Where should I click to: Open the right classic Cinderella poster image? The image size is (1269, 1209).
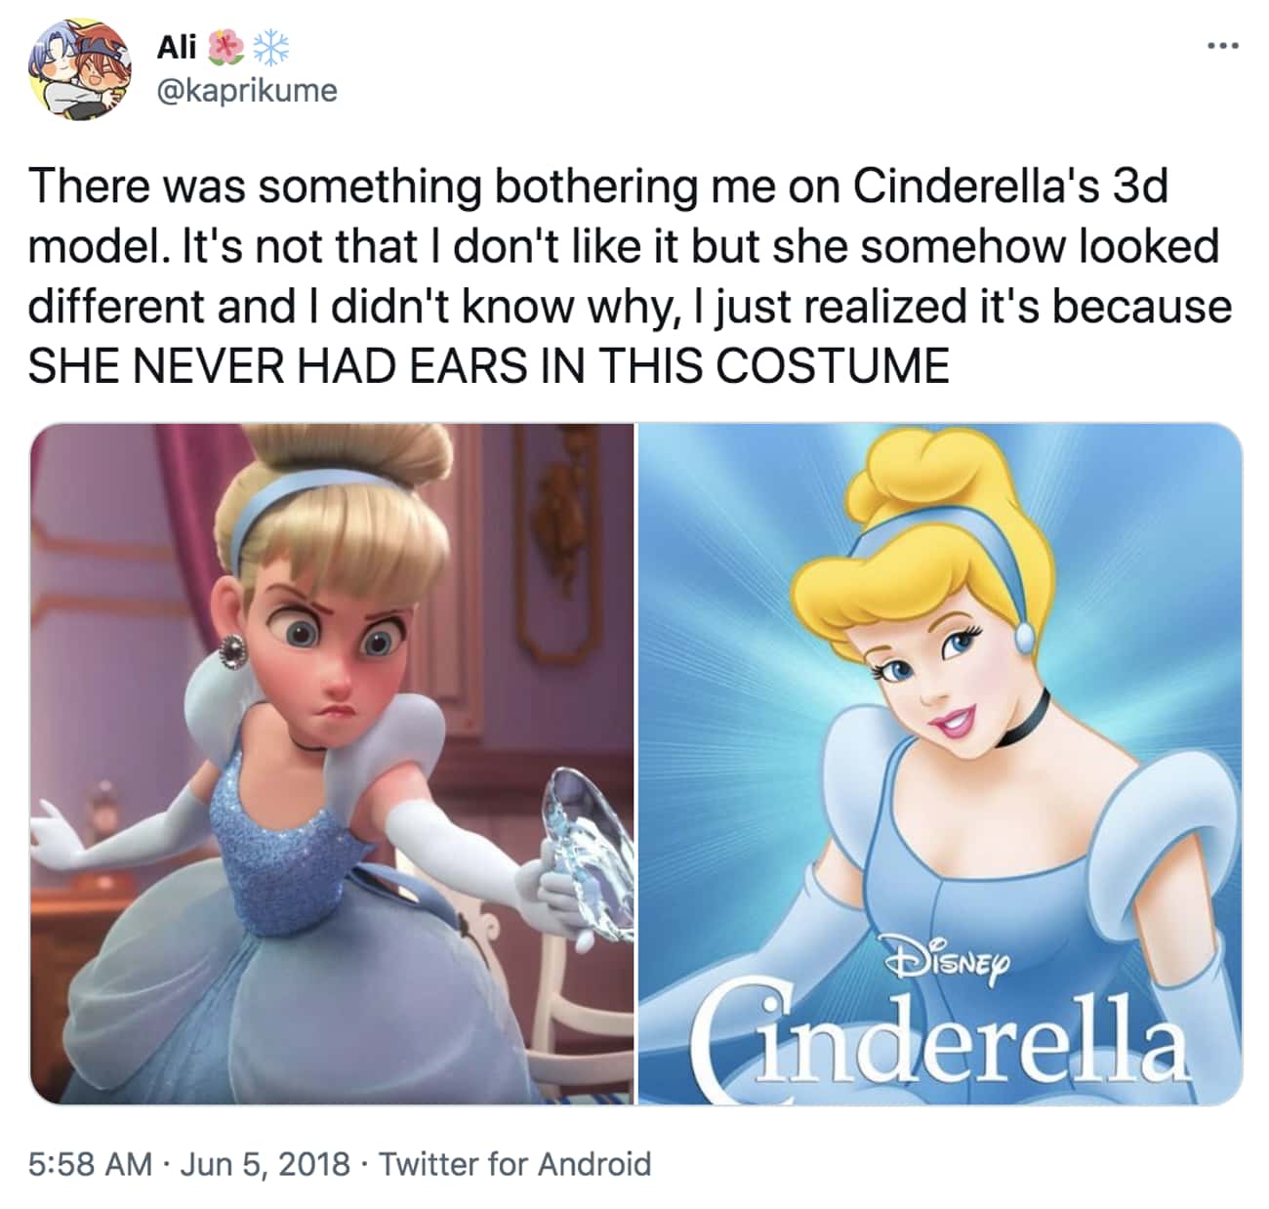tap(940, 764)
